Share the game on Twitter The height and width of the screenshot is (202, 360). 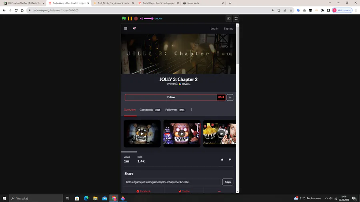pyautogui.click(x=184, y=191)
